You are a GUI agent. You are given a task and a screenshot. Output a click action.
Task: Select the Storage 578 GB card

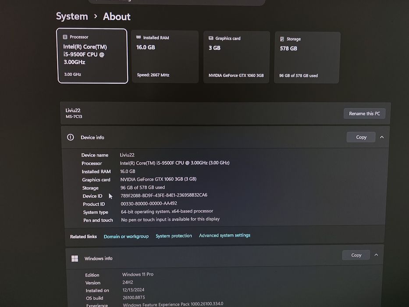pos(307,58)
